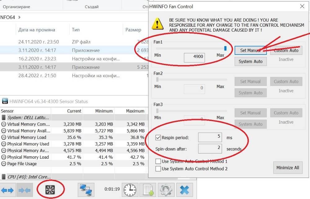This screenshot has height=199, width=310.
Task: Sort by Тип column header
Action: 76,30
